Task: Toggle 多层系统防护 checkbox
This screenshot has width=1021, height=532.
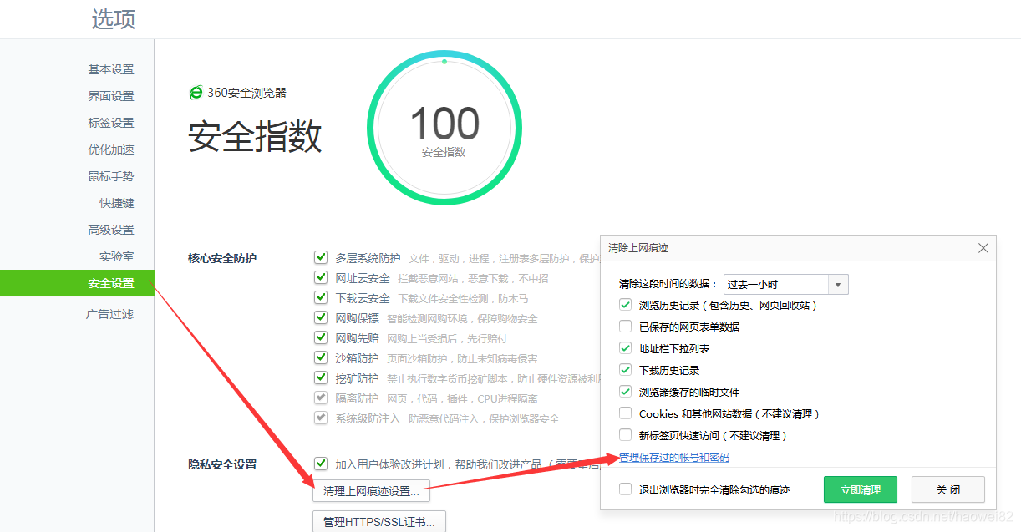Action: pos(321,257)
